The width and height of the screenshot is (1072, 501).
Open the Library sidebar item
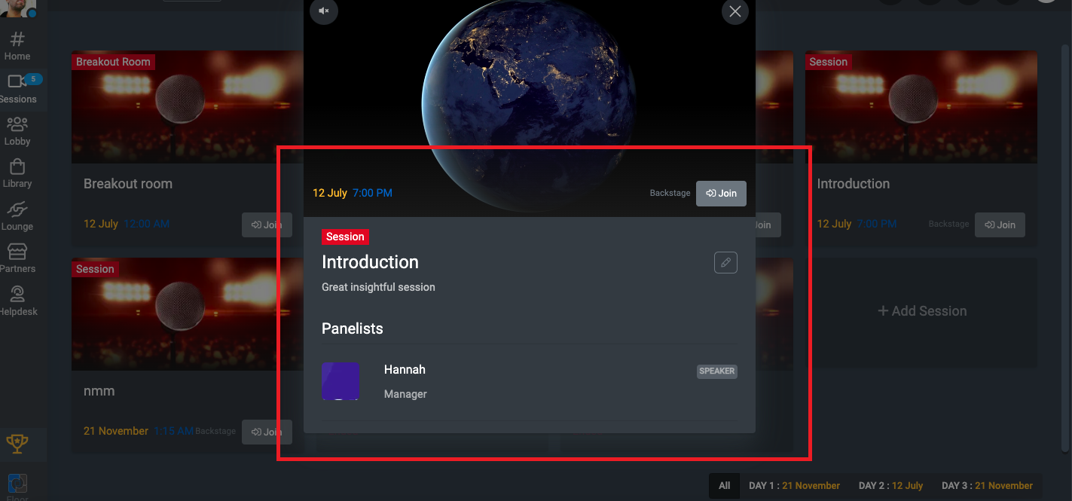coord(17,173)
